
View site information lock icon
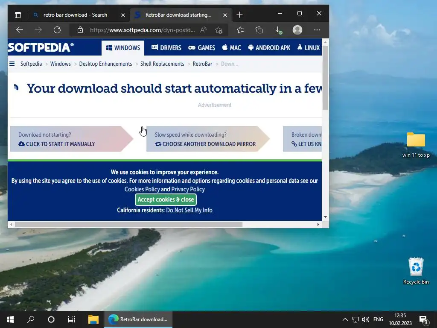80,30
